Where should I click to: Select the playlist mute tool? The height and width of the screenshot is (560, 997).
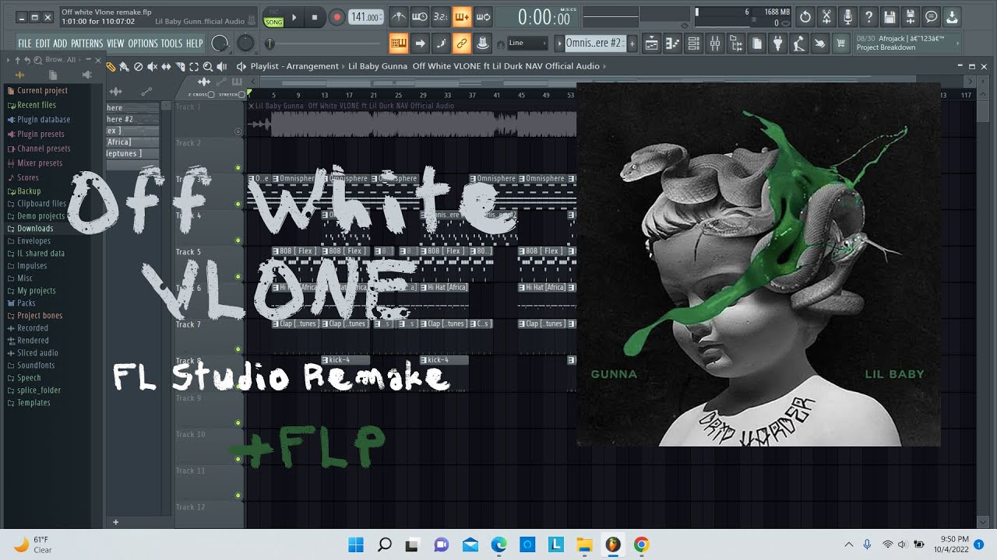(153, 67)
